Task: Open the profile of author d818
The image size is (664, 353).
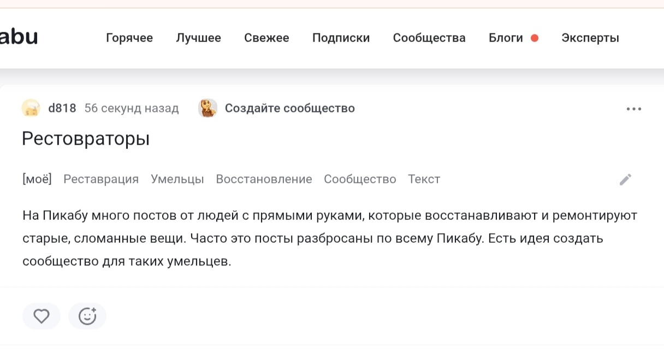Action: pyautogui.click(x=62, y=108)
